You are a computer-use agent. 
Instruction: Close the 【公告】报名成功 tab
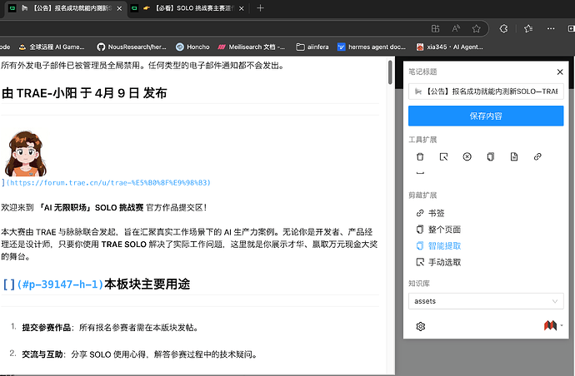119,8
